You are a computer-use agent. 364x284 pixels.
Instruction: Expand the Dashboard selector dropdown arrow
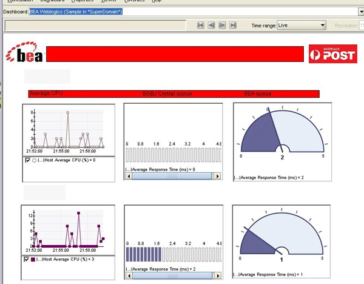point(361,12)
